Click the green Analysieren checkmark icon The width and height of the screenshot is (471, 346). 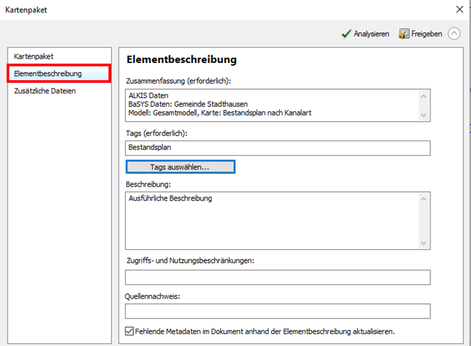point(346,33)
